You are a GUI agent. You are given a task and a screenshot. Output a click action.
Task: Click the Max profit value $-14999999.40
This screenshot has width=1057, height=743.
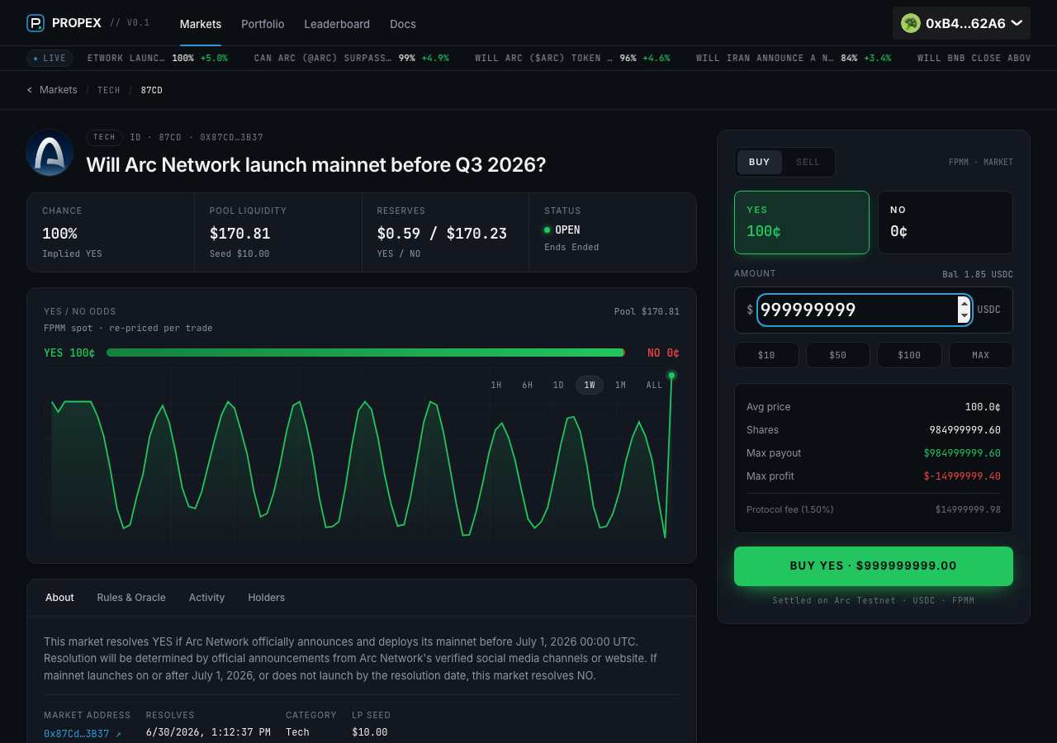pyautogui.click(x=962, y=476)
